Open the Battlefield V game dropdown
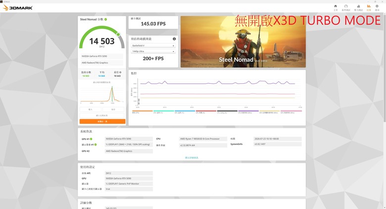386x209 pixels. [x=153, y=46]
